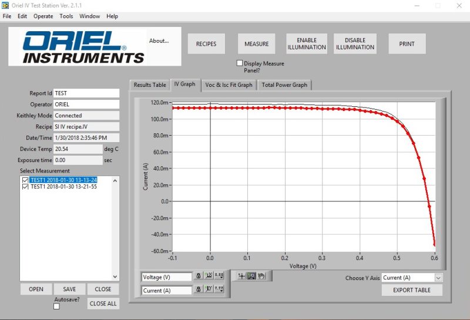Open the Operate menu

(43, 16)
